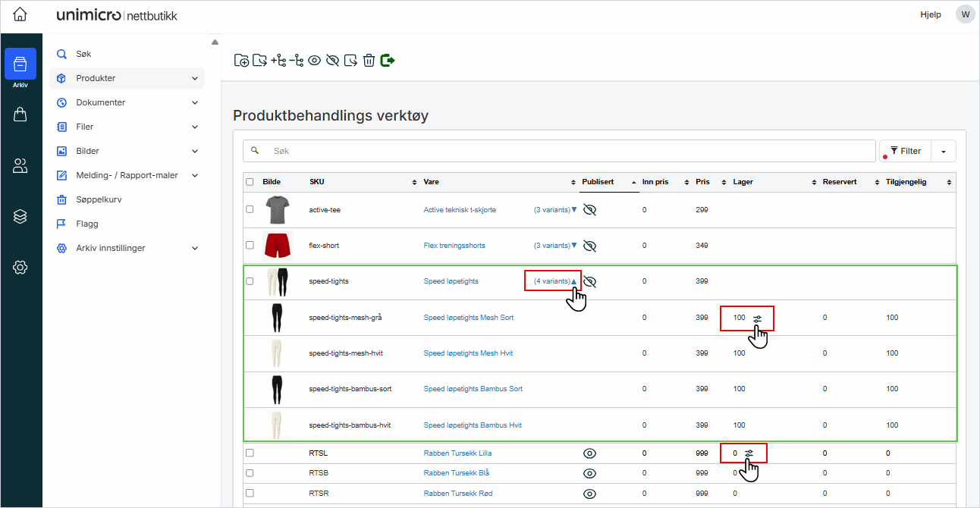Open stock adjust icon for speed-tights-mesh-grå

click(x=759, y=318)
